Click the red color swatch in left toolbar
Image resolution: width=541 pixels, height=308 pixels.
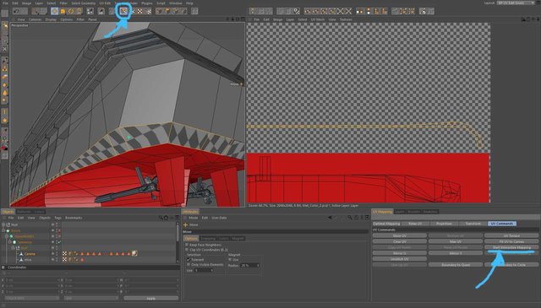click(4, 149)
